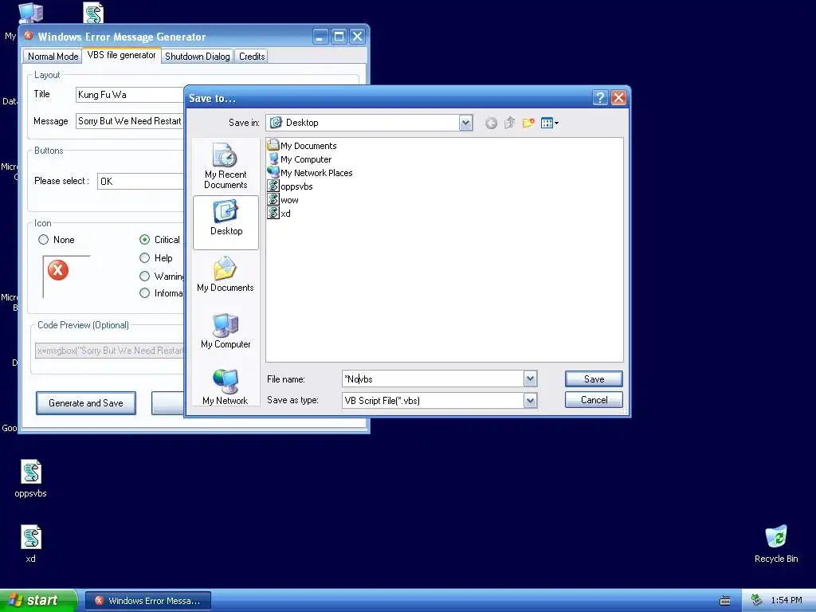
Task: Click the File name text field
Action: coord(433,379)
